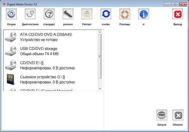Screen dimensions: 189x132
Task: Select USB CD/DVD storage entry
Action: click(x=39, y=51)
